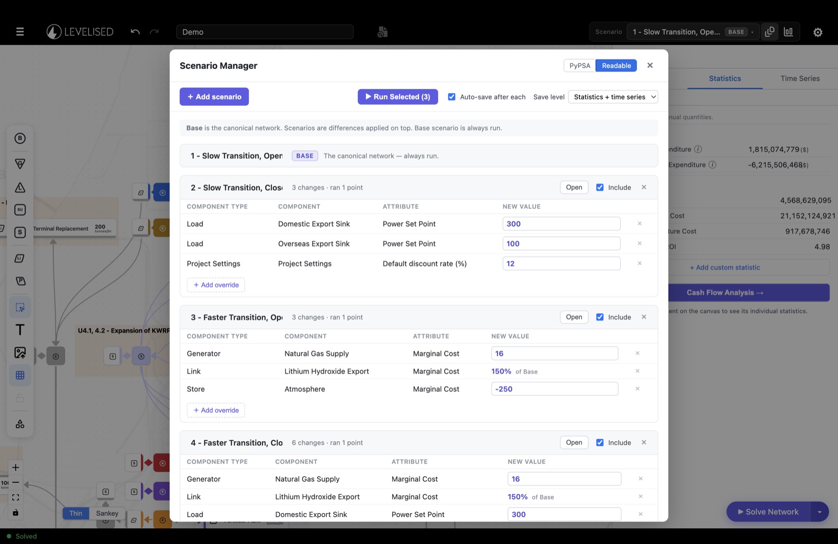Click the Demo project name field
838x544 pixels.
click(x=265, y=32)
